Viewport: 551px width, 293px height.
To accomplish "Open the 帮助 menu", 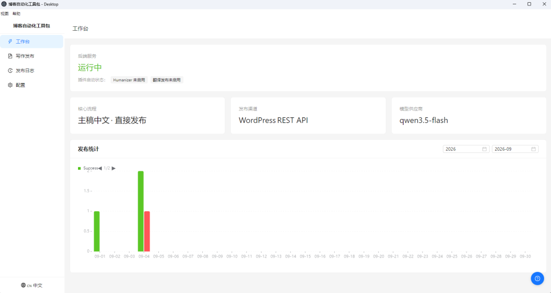I will point(17,13).
